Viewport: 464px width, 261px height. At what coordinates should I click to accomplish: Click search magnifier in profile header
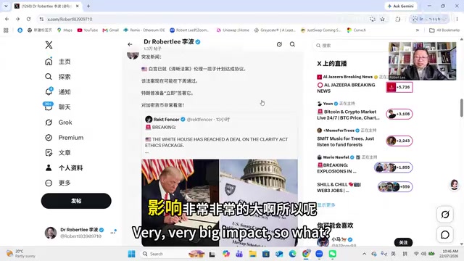(292, 44)
